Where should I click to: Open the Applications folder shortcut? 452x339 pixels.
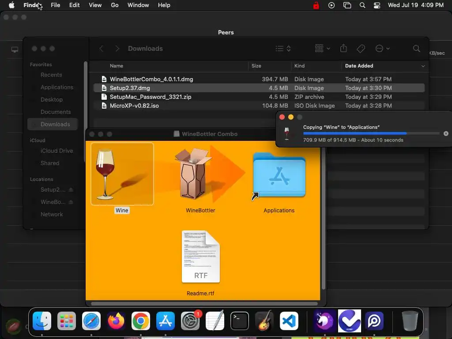pyautogui.click(x=279, y=175)
